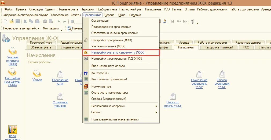Select Склады (места хранения) item
271x140 pixels.
pyautogui.click(x=121, y=99)
